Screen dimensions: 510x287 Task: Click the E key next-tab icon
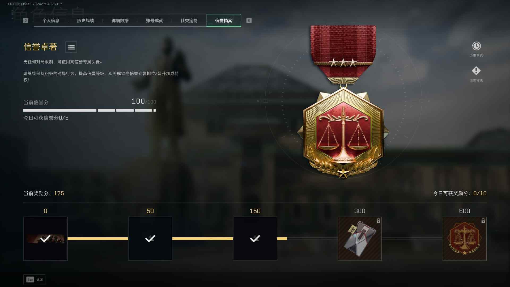point(249,20)
